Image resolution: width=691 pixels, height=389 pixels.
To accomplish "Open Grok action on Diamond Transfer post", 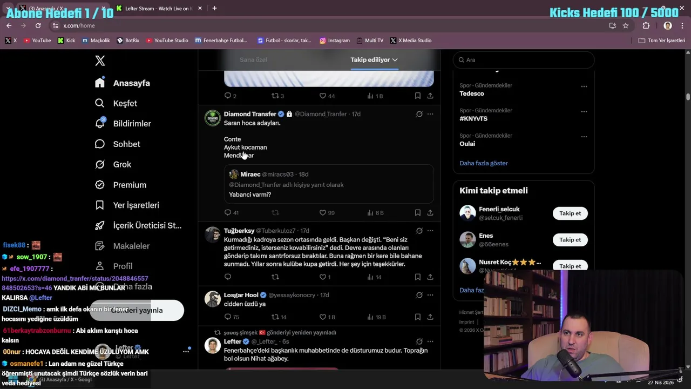I will [419, 114].
